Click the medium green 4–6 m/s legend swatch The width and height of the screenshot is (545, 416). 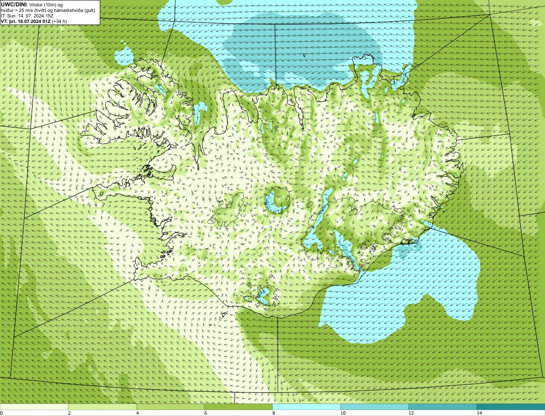(170, 407)
